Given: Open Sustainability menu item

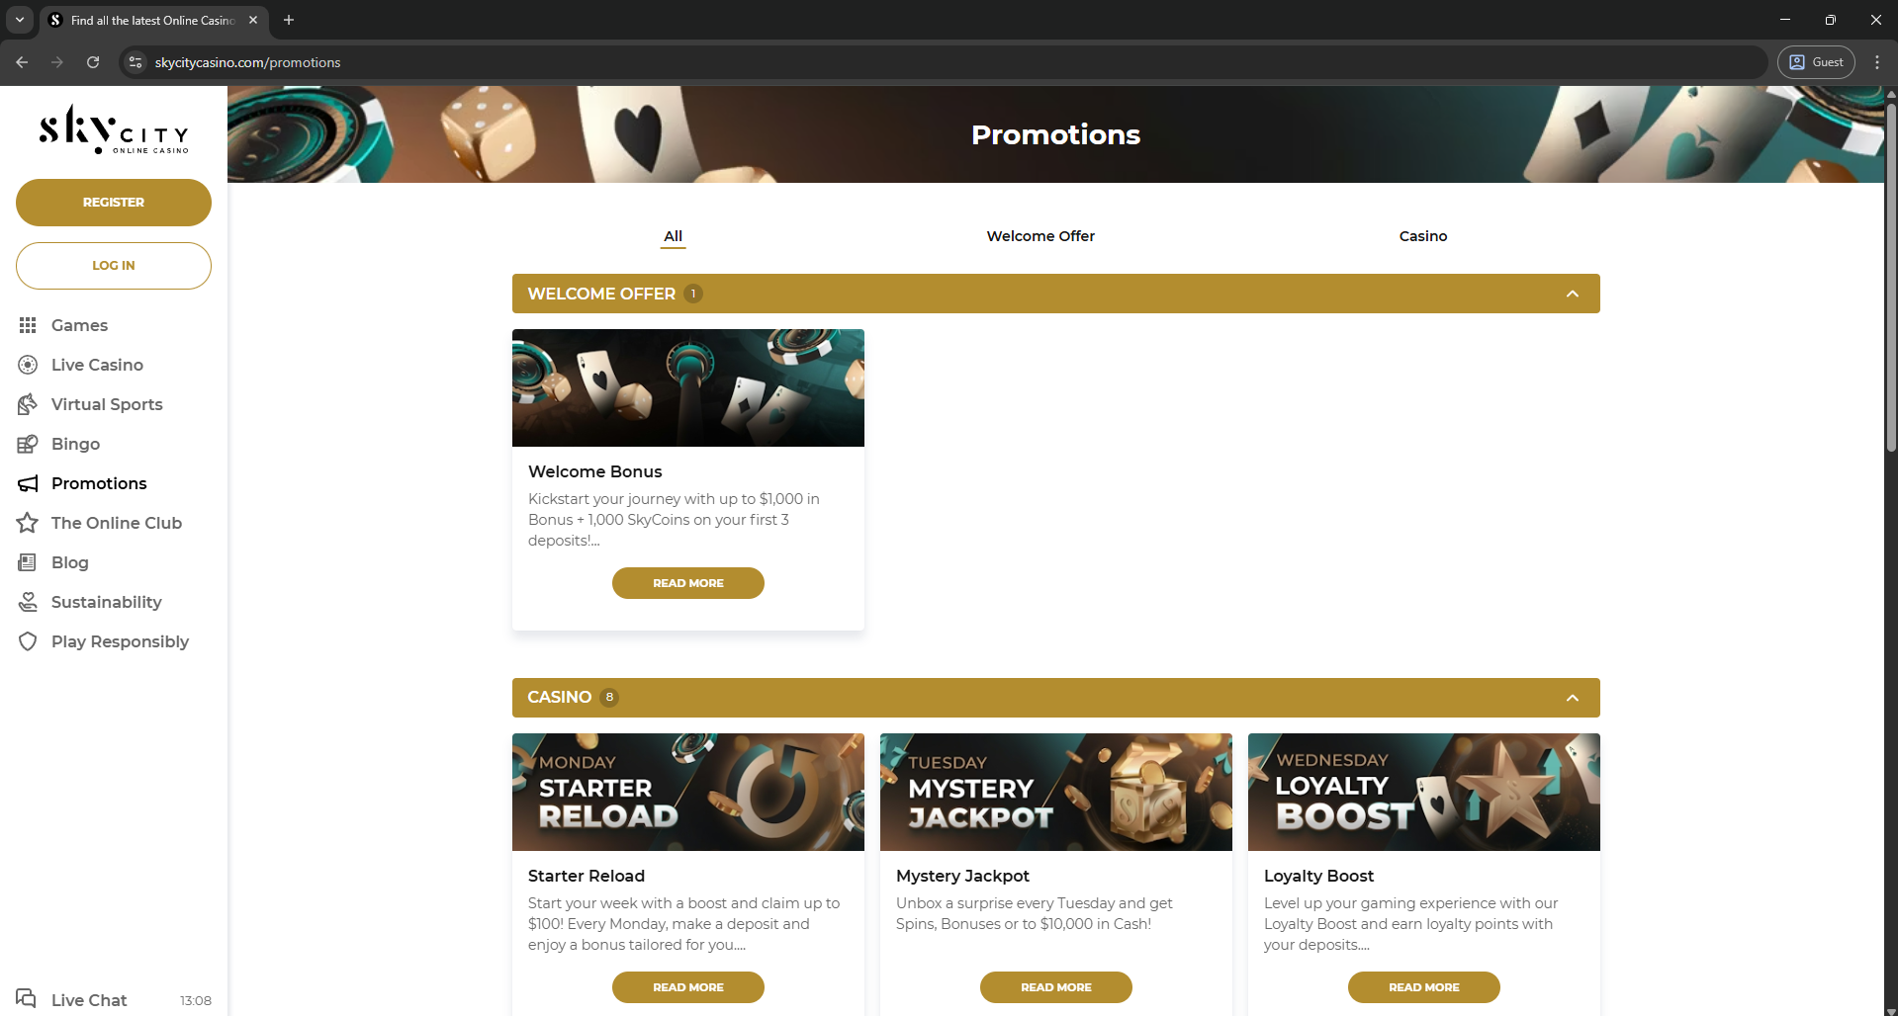Looking at the screenshot, I should (107, 602).
